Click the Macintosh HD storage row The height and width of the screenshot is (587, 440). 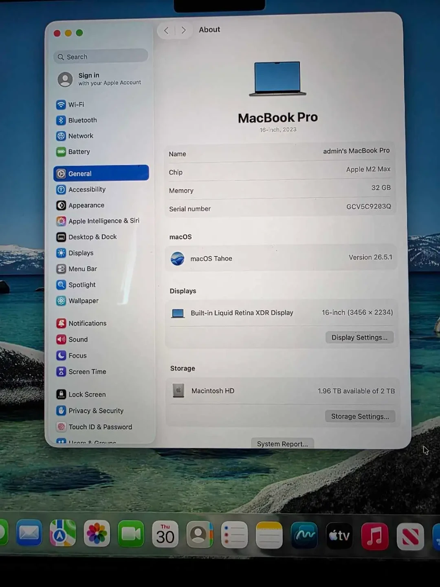tap(283, 391)
